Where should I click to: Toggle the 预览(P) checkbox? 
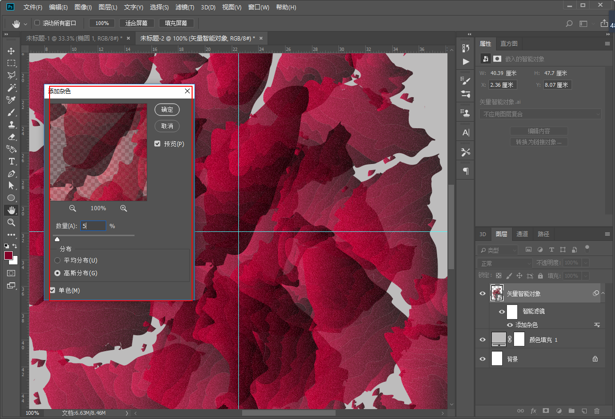(157, 144)
